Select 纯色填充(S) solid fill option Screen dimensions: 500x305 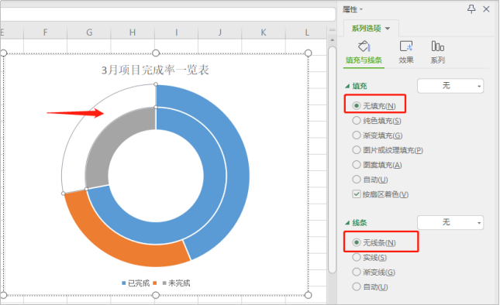(x=377, y=121)
